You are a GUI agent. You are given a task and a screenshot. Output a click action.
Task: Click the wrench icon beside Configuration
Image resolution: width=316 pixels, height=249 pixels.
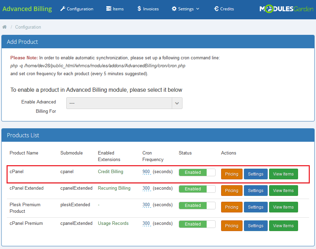pos(63,9)
